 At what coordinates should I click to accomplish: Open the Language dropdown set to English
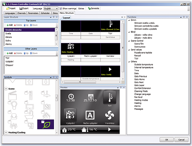(51, 8)
